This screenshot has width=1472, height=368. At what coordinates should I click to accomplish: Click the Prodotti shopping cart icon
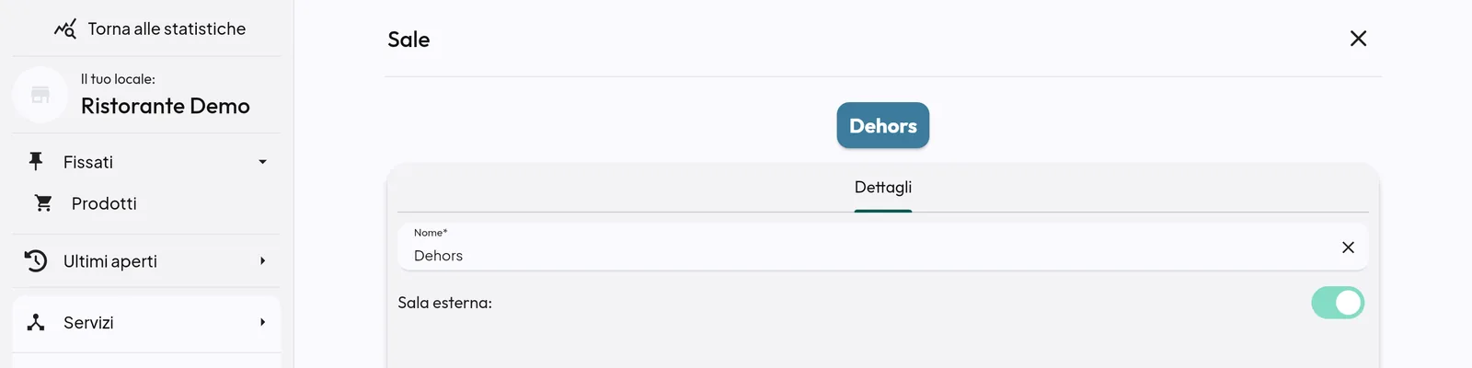(43, 203)
